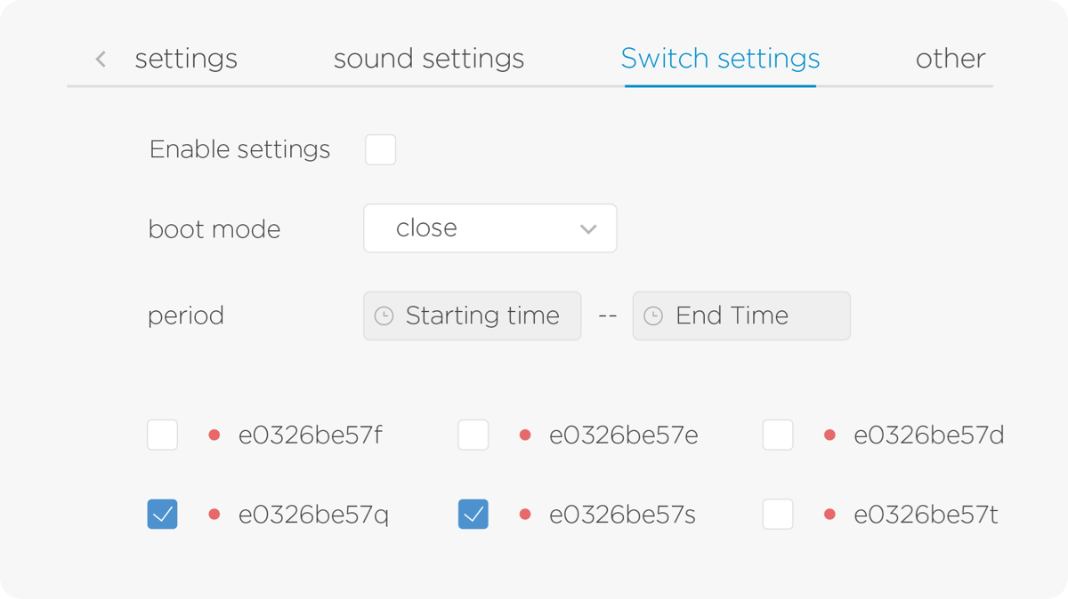Image resolution: width=1068 pixels, height=599 pixels.
Task: Open the boot mode dropdown
Action: click(x=489, y=228)
